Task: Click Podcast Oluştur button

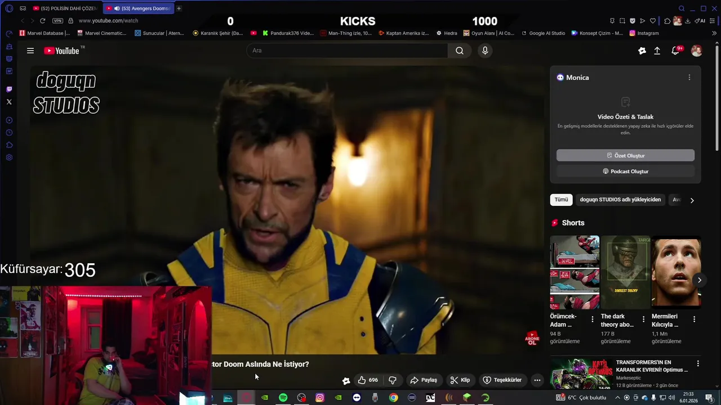Action: [x=625, y=171]
